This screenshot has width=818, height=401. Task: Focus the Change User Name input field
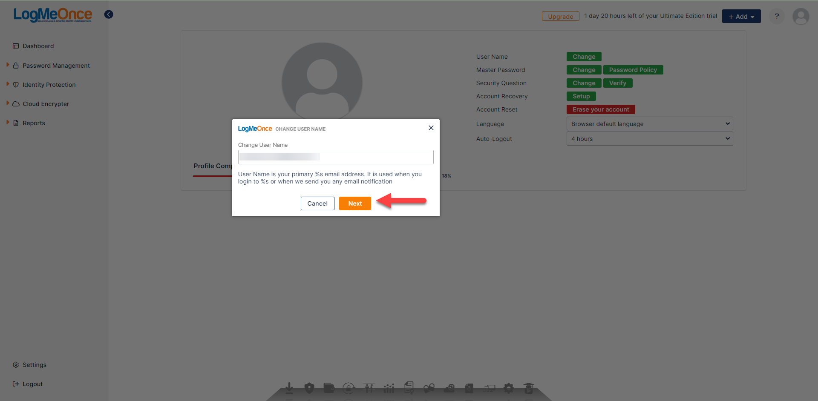(336, 157)
